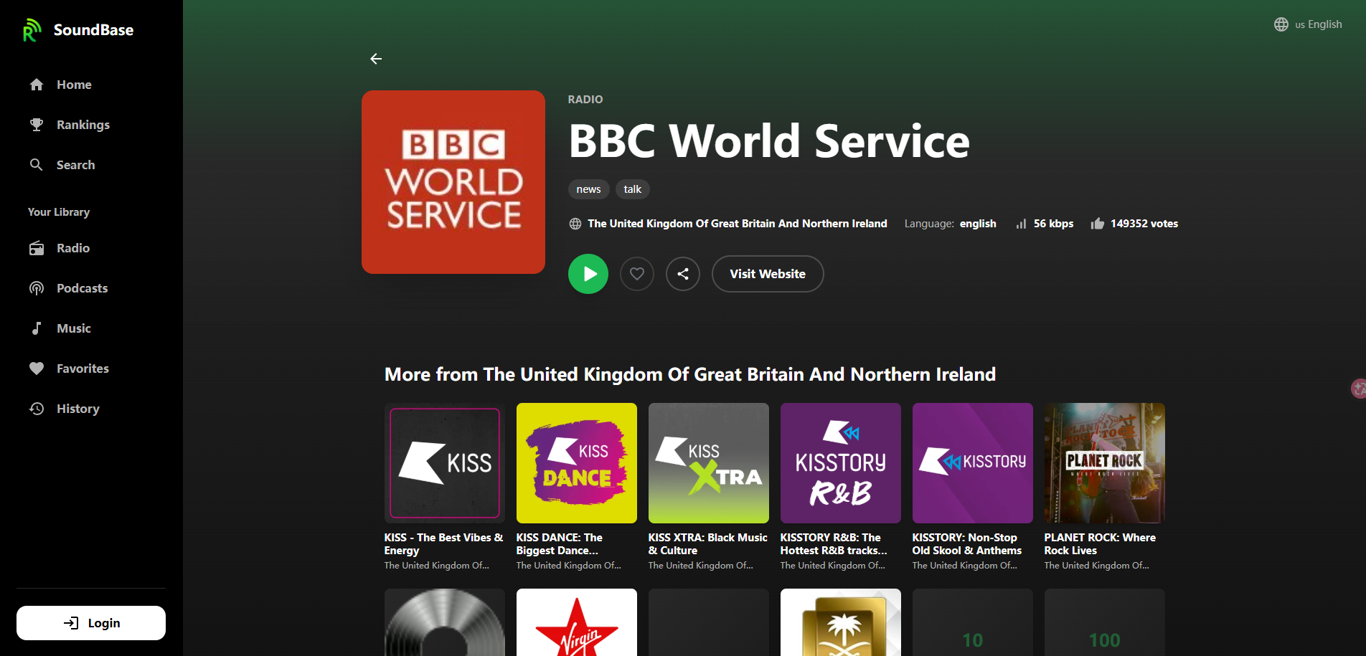The image size is (1366, 656).
Task: Click the floating translate widget at right edge
Action: (1358, 389)
